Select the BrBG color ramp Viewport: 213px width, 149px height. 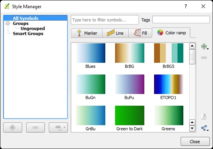(130, 56)
